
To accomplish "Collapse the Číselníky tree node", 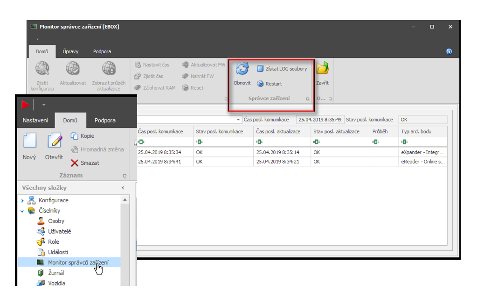I will [x=22, y=211].
